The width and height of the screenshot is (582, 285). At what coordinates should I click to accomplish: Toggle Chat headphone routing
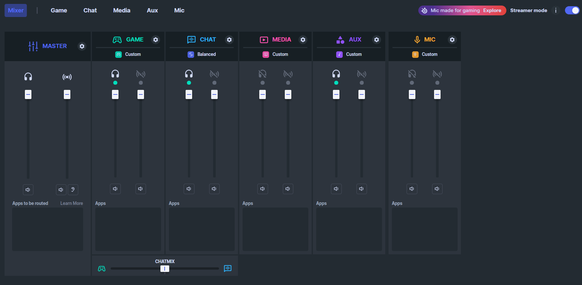pos(189,74)
